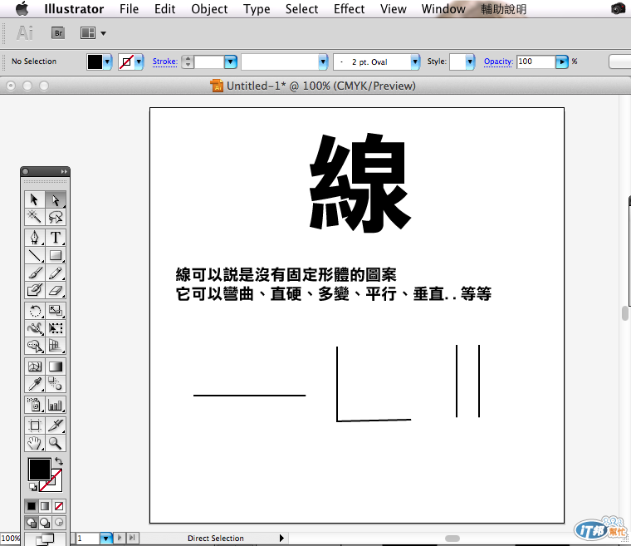This screenshot has height=546, width=631.
Task: Reset to default fill and stroke
Action: (33, 487)
